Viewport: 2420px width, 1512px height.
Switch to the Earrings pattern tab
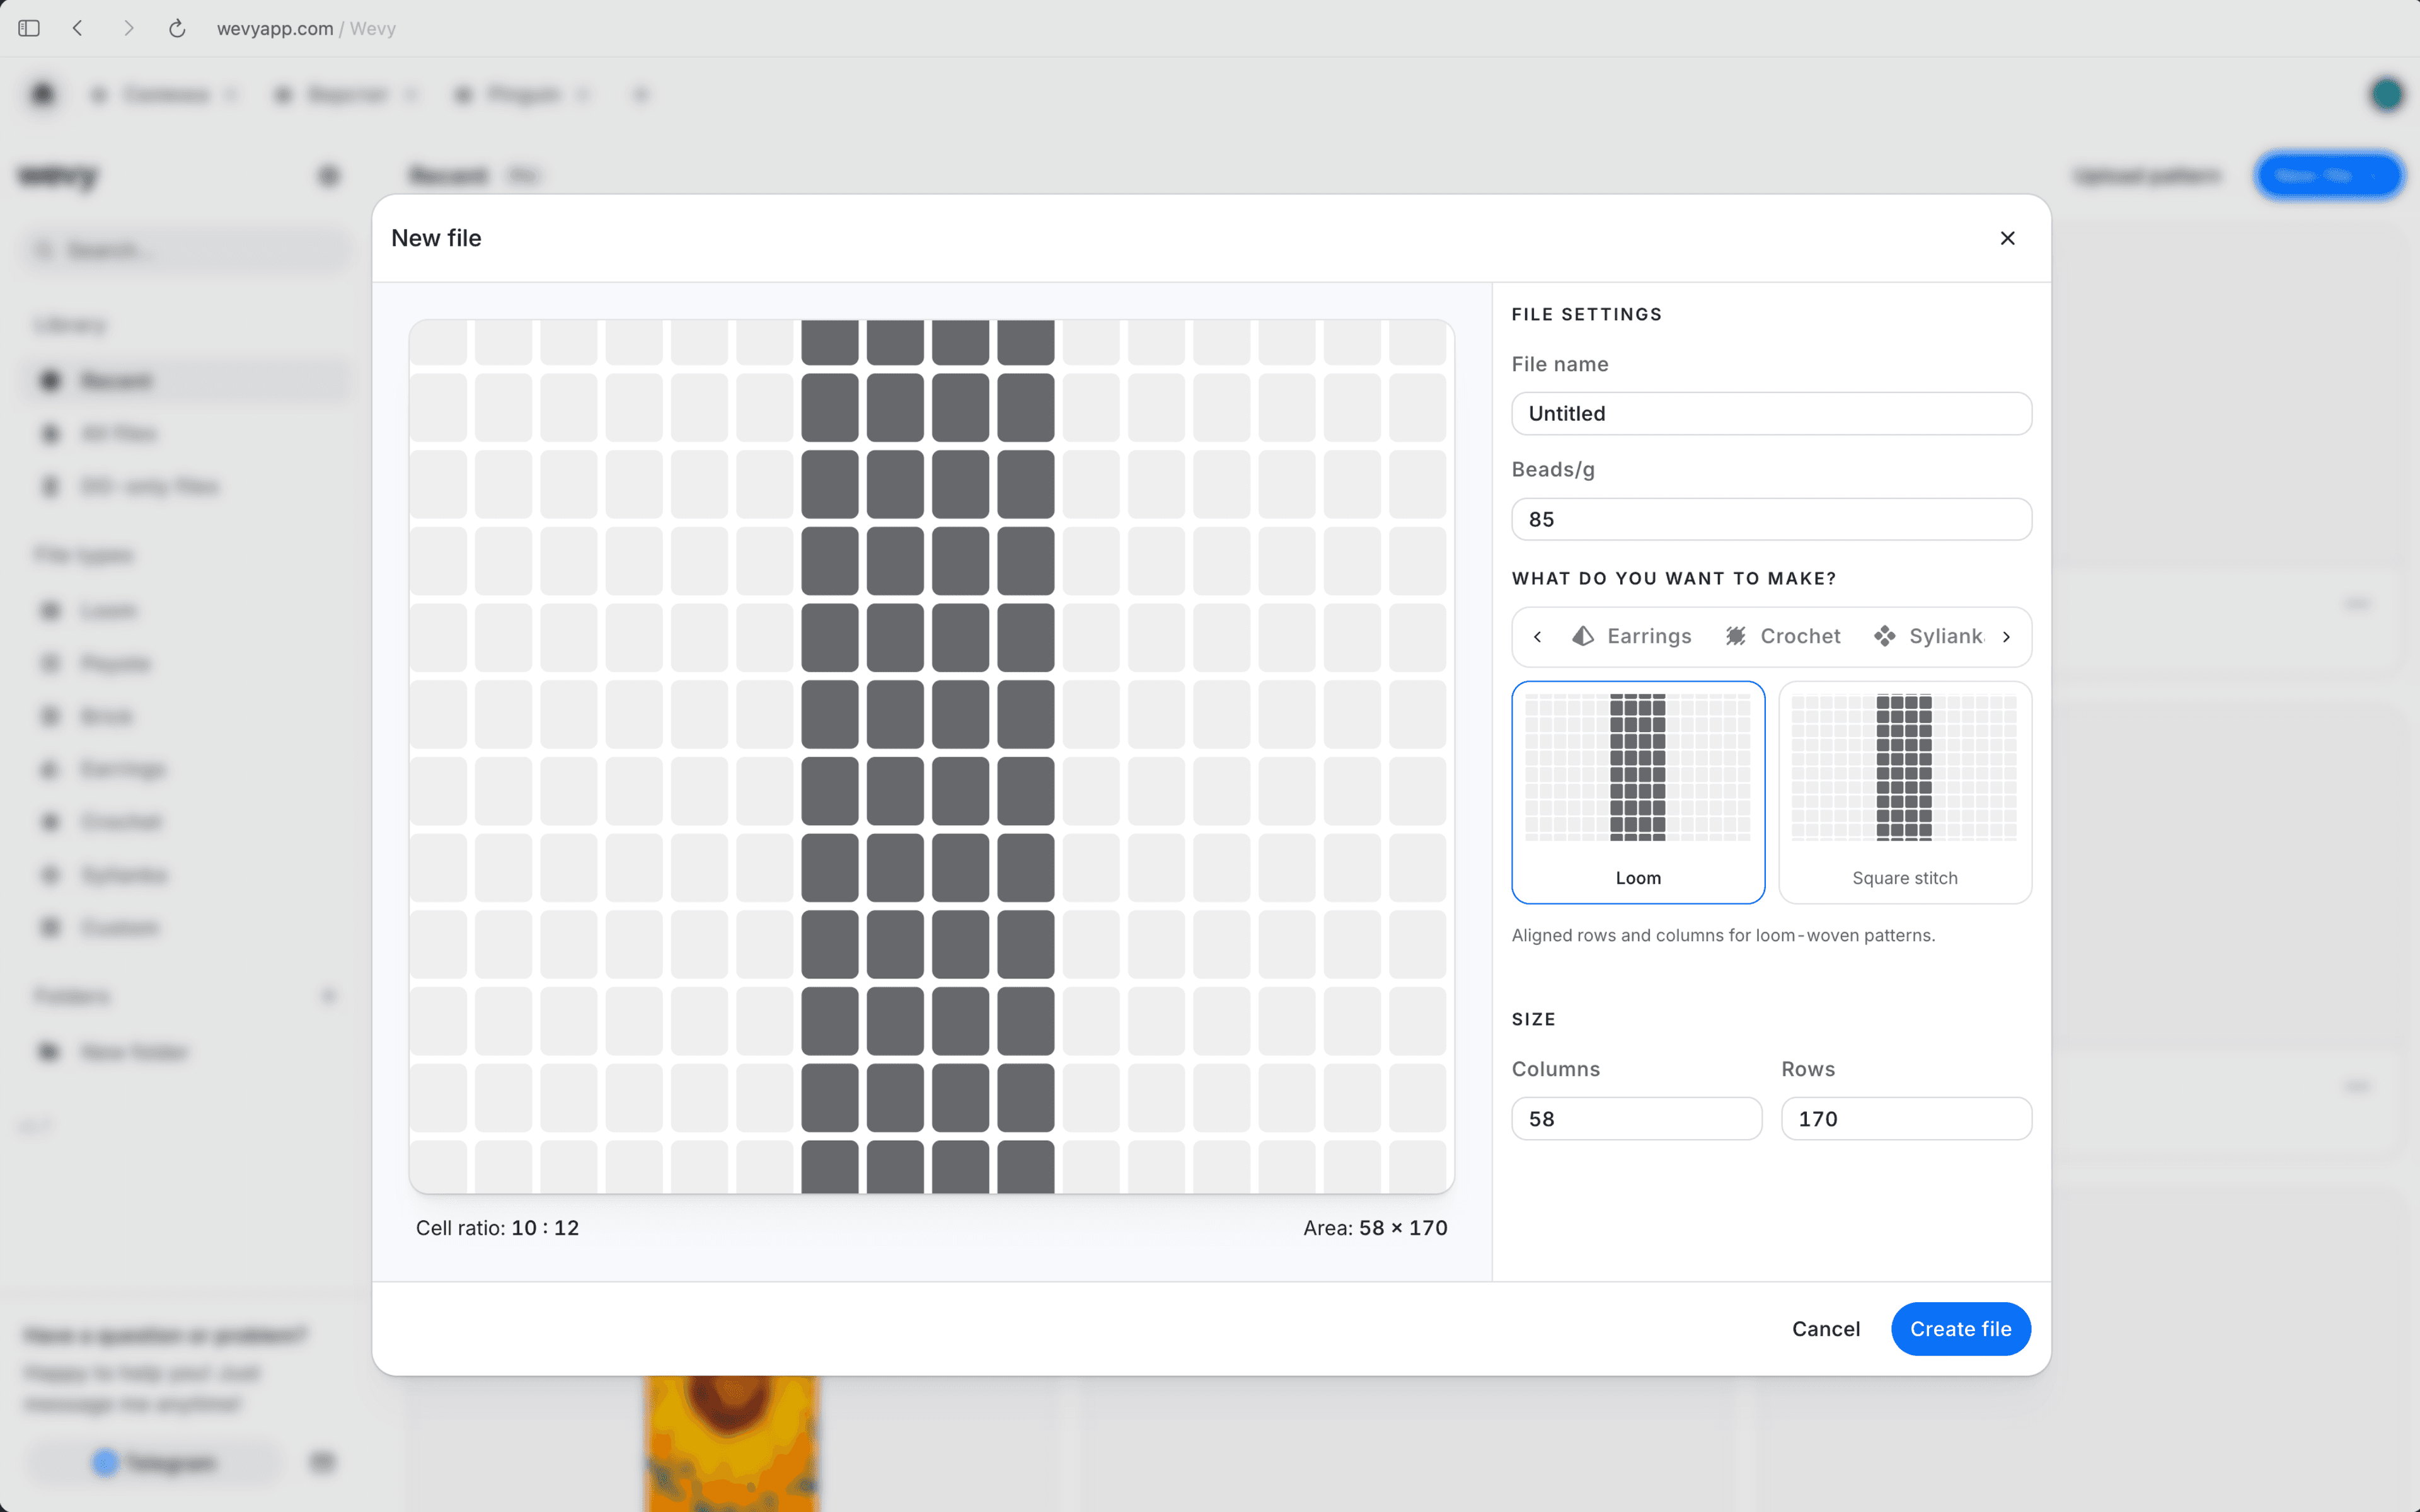pyautogui.click(x=1632, y=636)
